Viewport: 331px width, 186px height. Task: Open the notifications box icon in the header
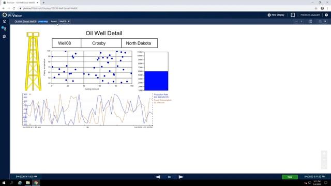(293, 15)
